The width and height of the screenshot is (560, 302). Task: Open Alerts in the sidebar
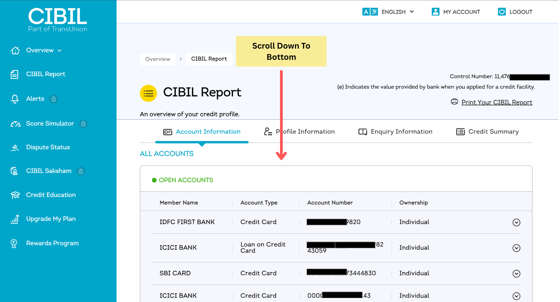pyautogui.click(x=35, y=99)
